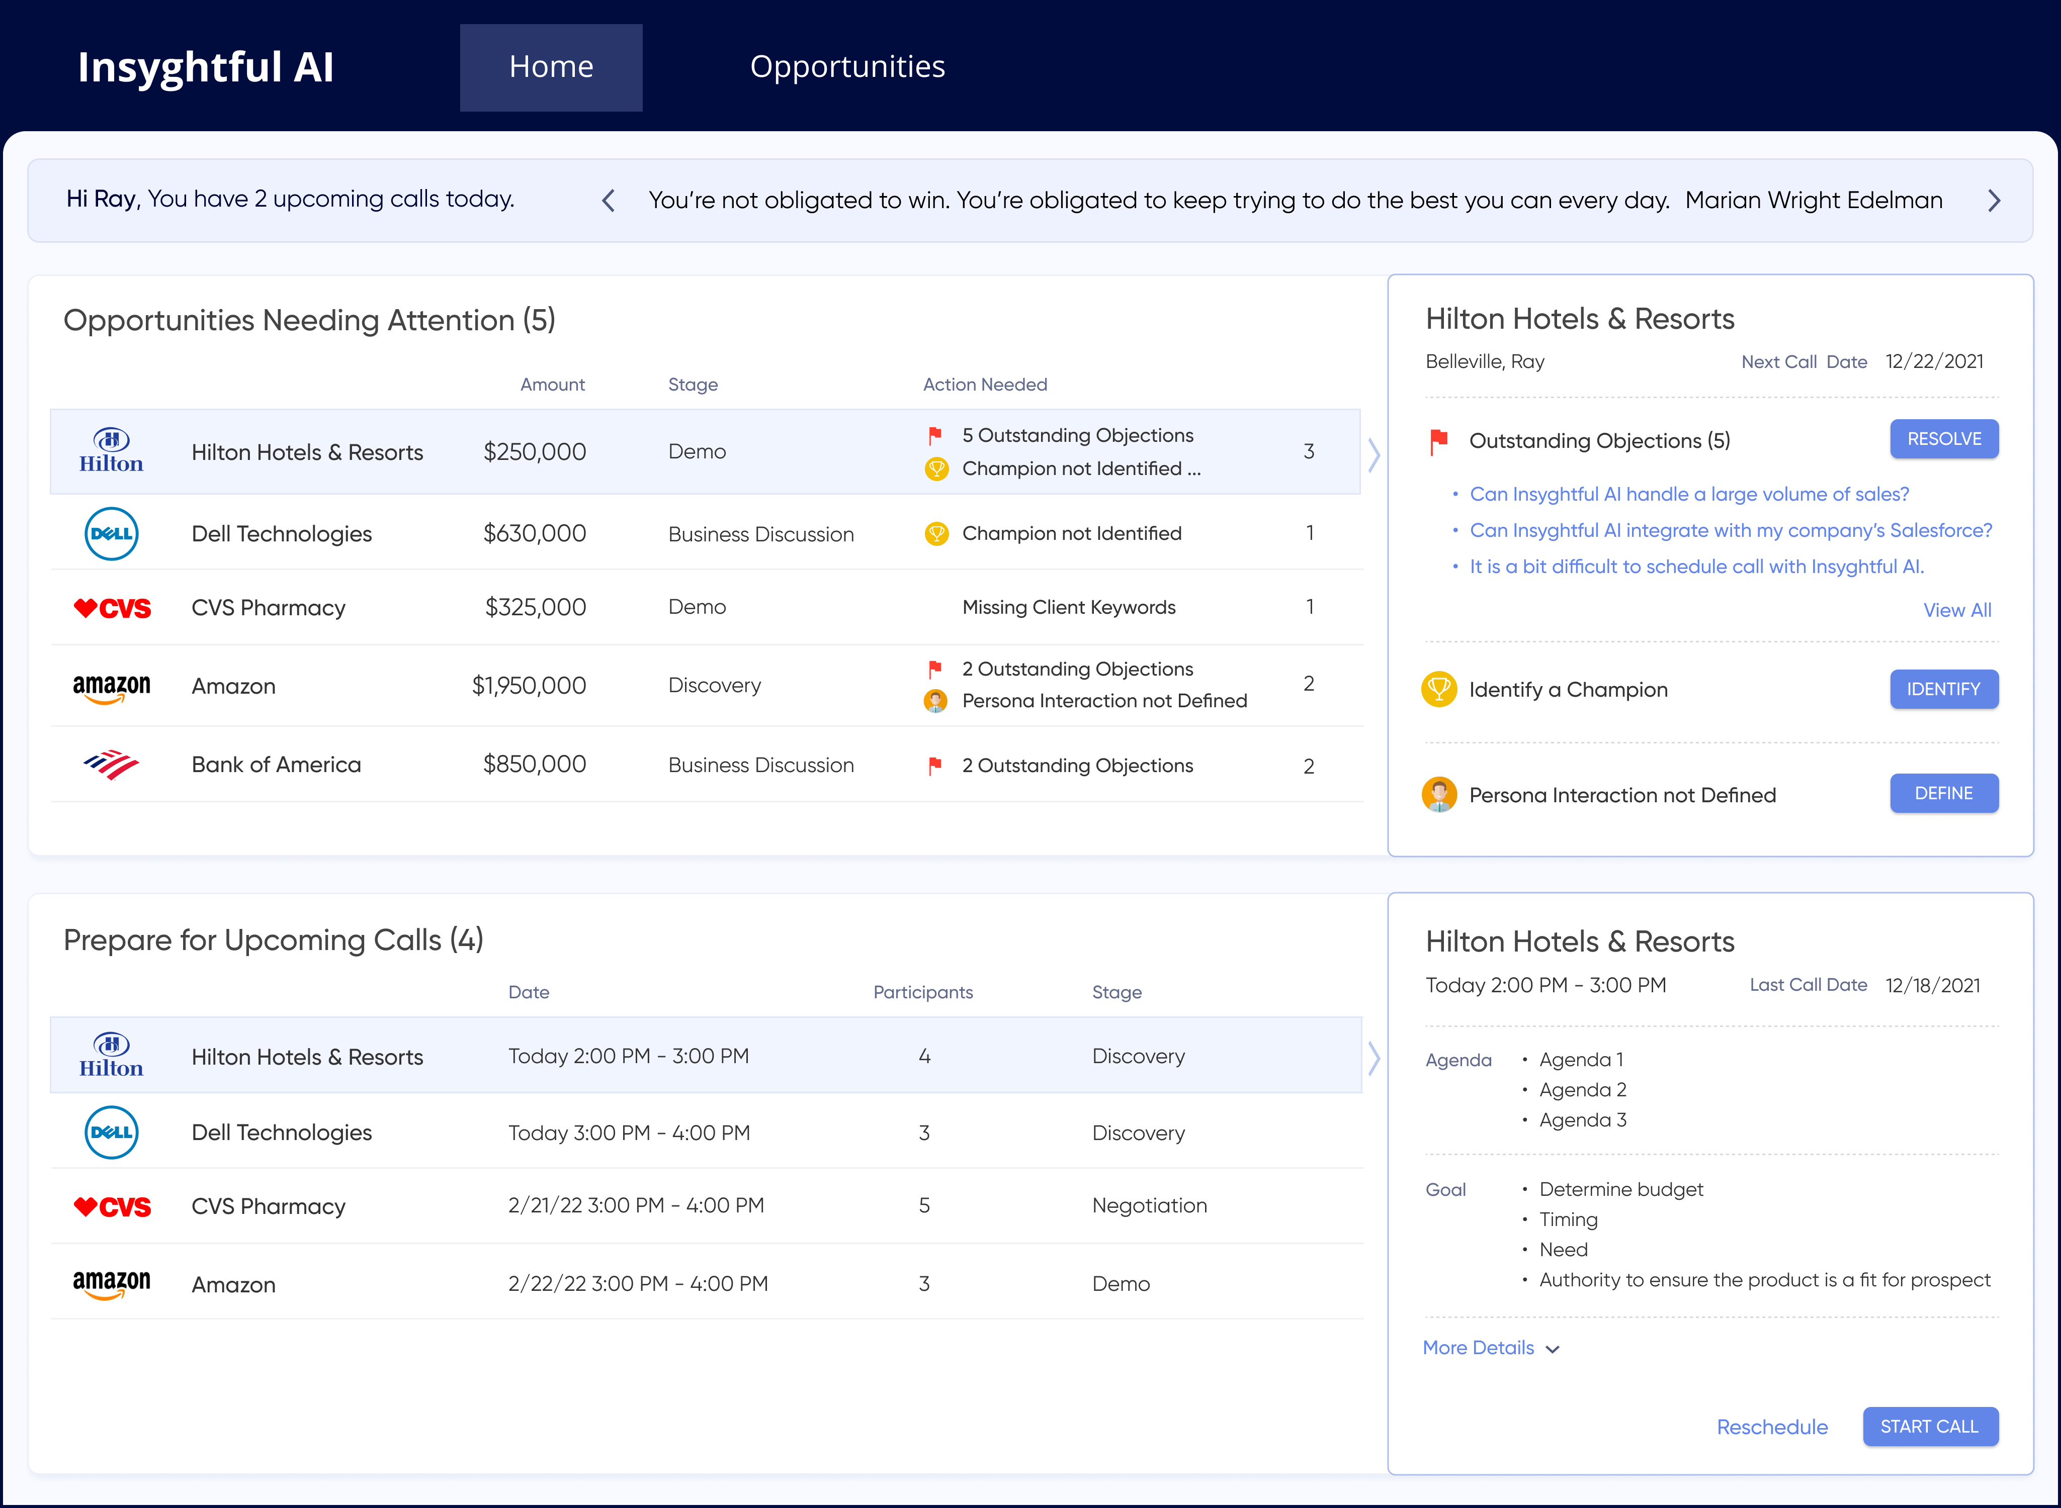Click persona avatar icon beside Persona Interaction not Defined

click(1438, 794)
